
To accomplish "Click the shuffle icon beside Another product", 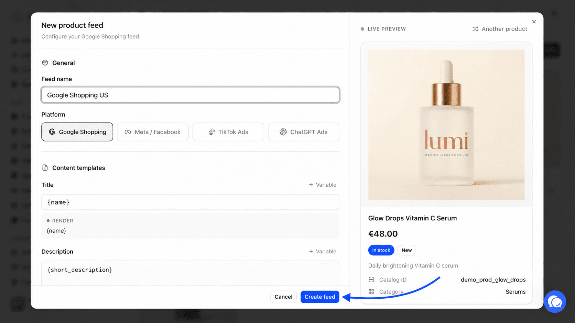I will [475, 29].
